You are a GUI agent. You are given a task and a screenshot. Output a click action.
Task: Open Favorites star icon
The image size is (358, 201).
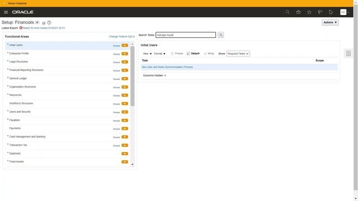coord(309,12)
